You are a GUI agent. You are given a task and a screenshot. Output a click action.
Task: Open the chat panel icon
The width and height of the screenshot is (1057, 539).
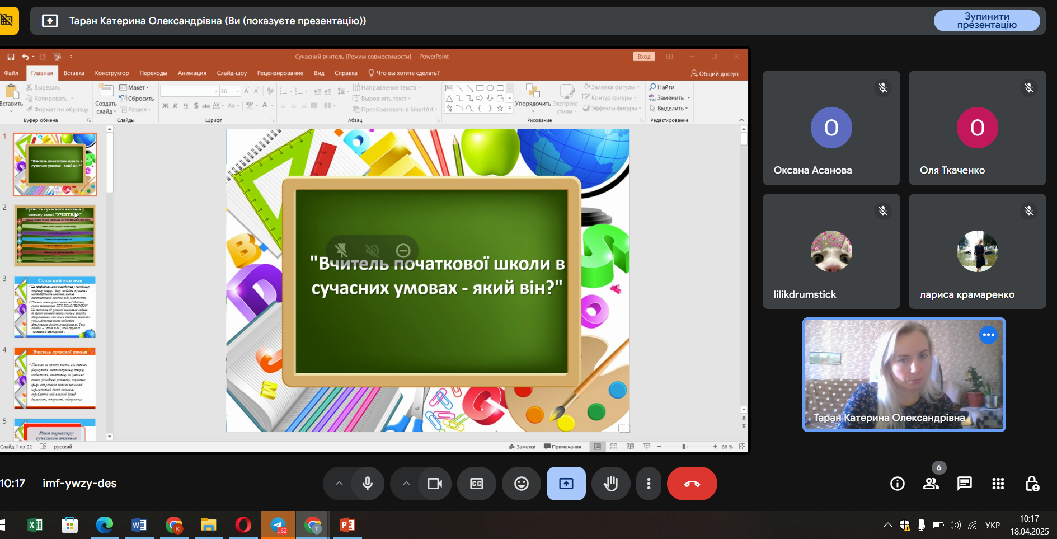point(964,484)
